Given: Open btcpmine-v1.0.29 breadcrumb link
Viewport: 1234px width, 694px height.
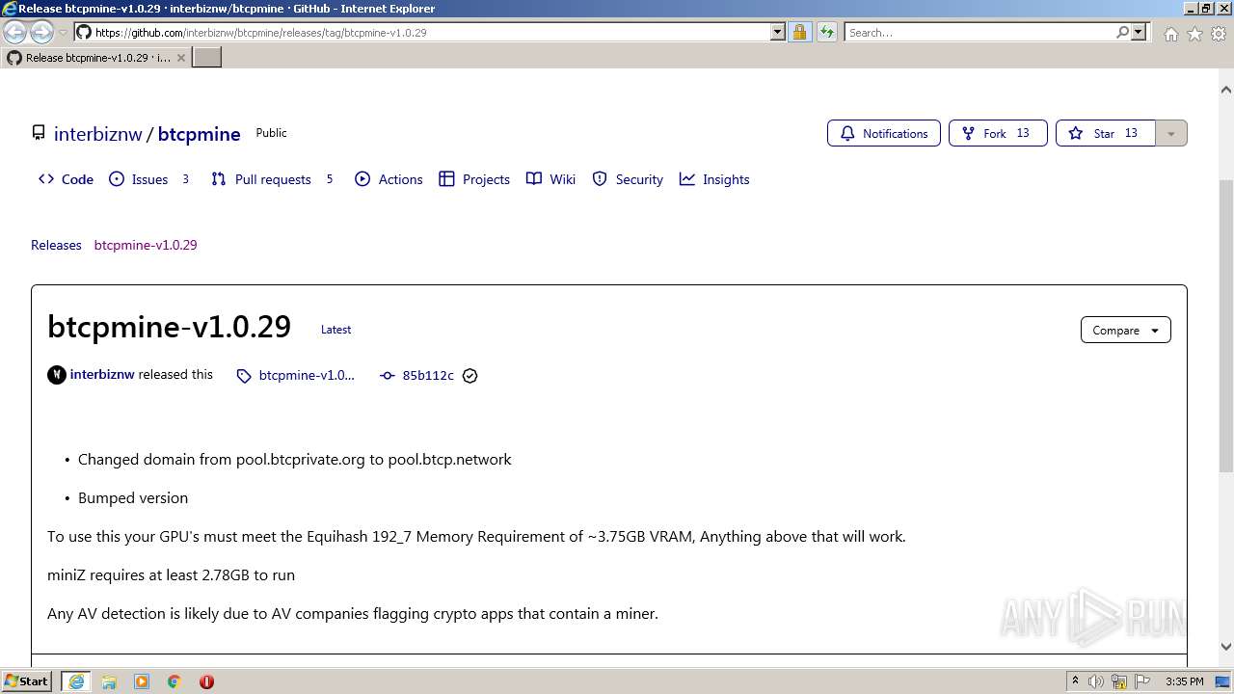Looking at the screenshot, I should point(146,245).
